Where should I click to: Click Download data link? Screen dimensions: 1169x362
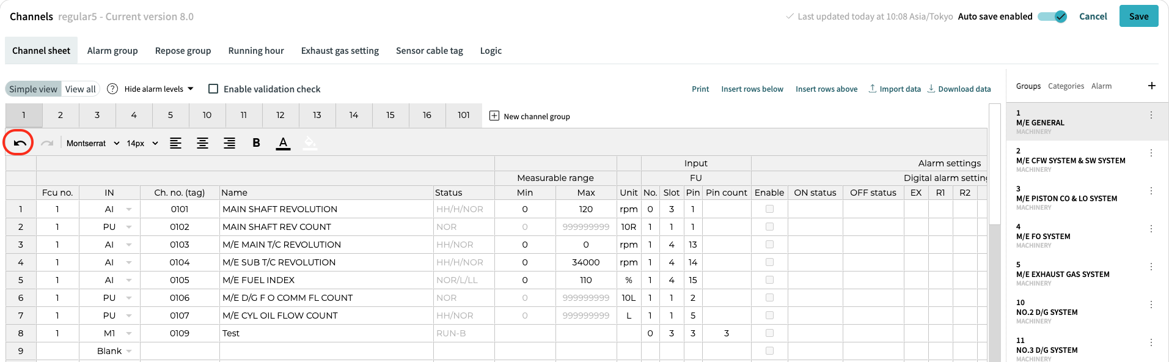point(959,89)
